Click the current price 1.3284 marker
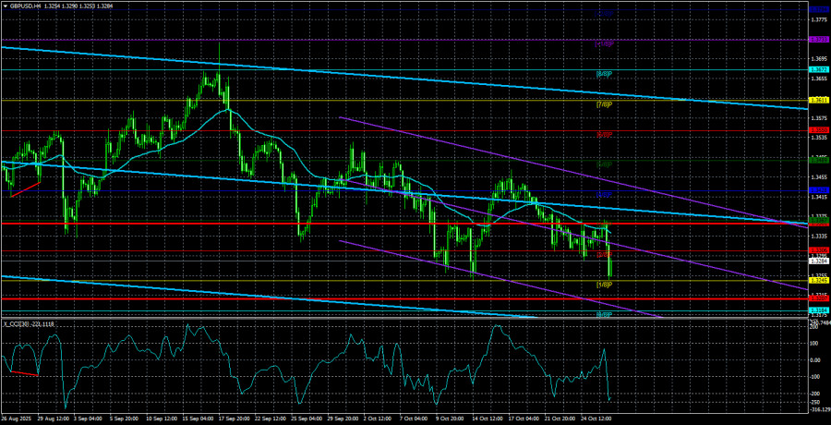Screen dimensions: 831x425 click(818, 261)
